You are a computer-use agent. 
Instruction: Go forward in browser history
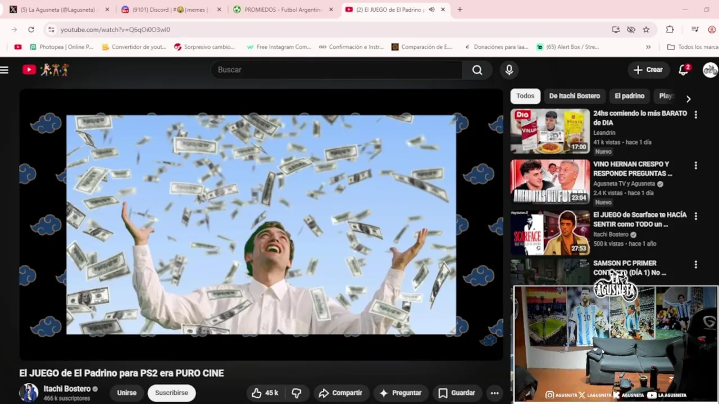(x=14, y=29)
